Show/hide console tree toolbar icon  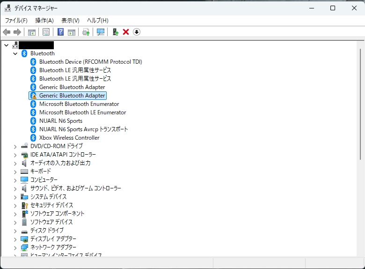click(x=32, y=32)
